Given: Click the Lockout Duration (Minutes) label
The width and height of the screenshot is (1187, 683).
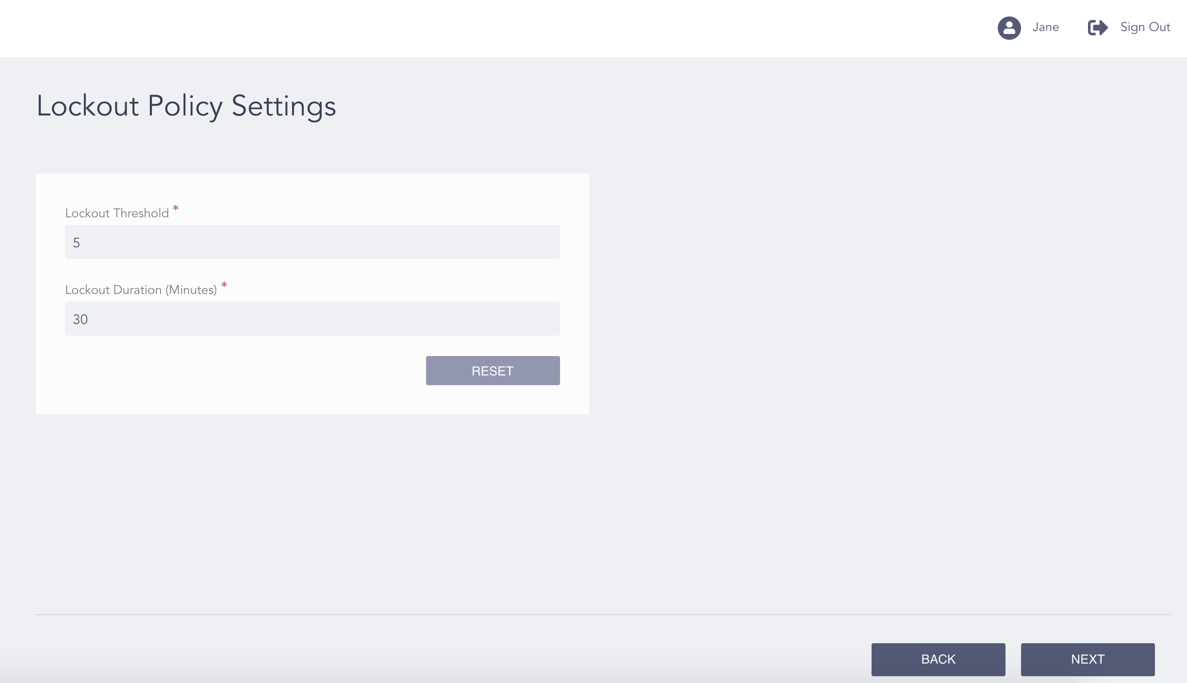Looking at the screenshot, I should click(x=141, y=290).
